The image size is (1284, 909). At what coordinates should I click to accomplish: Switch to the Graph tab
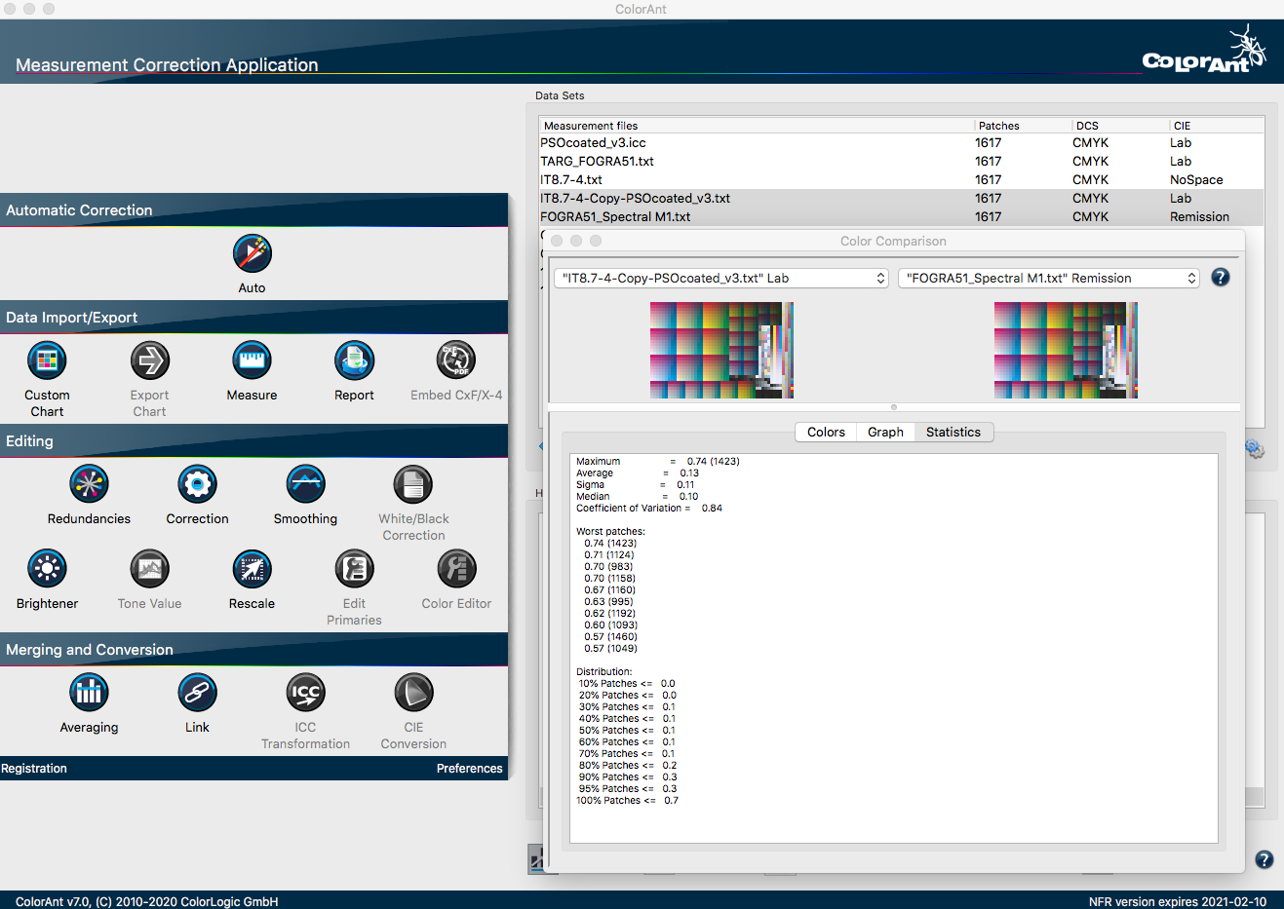(885, 433)
